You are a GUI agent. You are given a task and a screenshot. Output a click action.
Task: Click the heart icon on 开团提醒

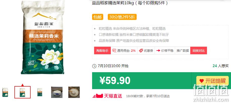(202, 81)
